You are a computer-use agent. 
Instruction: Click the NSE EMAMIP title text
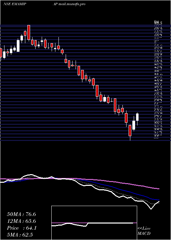click(14, 4)
